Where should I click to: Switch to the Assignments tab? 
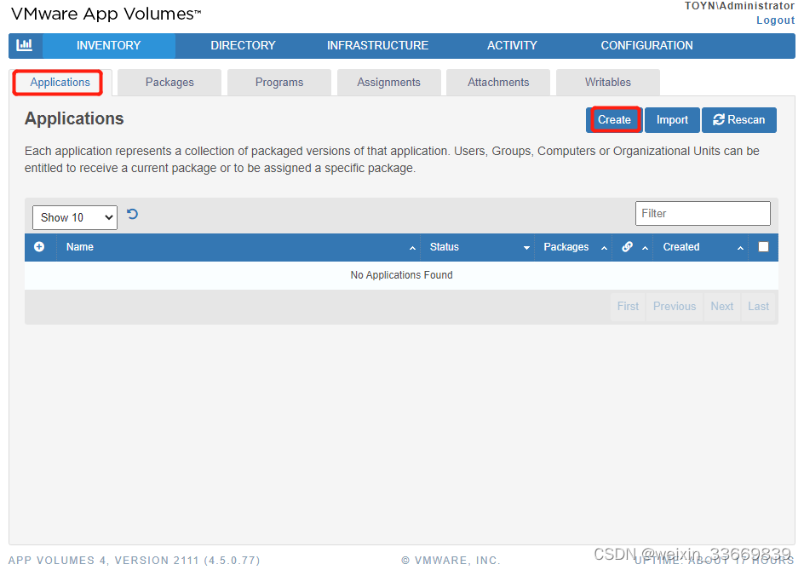point(388,82)
